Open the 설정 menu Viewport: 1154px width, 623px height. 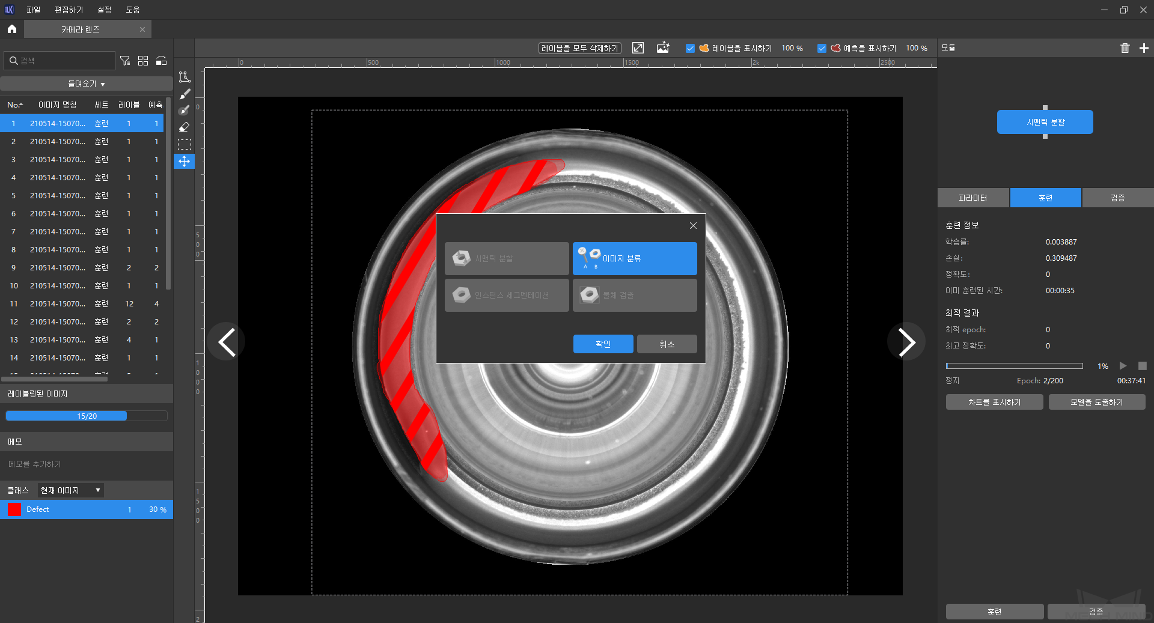pyautogui.click(x=105, y=10)
